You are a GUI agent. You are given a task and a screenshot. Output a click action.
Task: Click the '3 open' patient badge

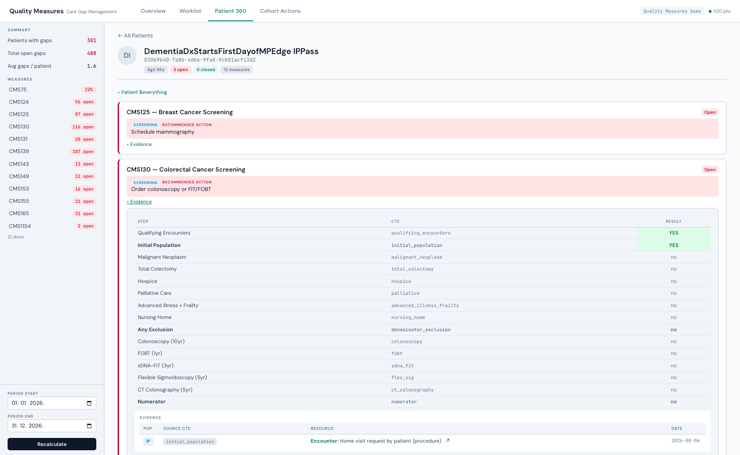180,70
